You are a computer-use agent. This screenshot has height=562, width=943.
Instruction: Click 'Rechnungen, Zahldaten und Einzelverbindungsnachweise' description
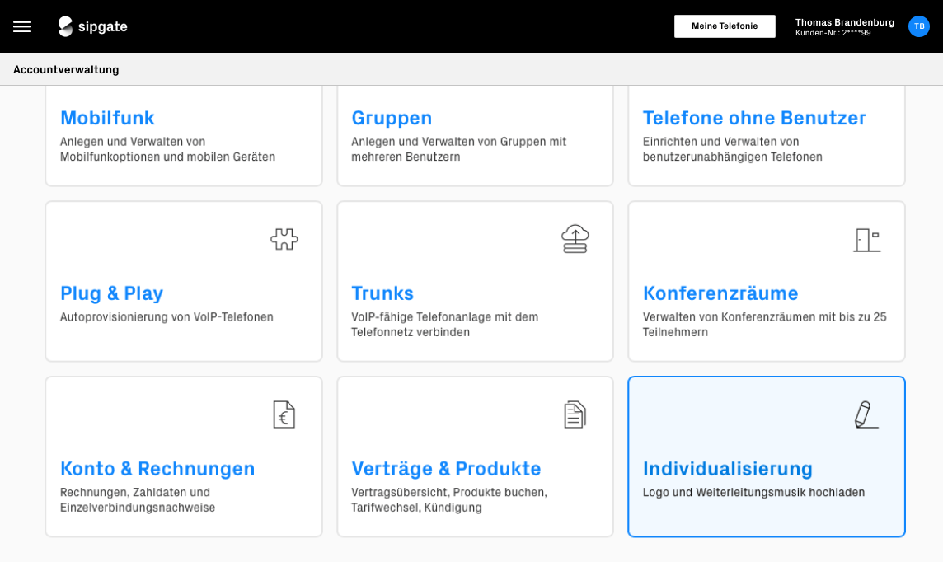point(138,500)
